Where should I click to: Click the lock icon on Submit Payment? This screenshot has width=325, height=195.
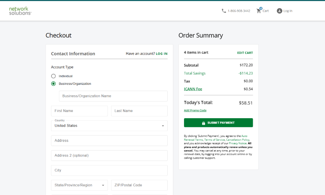(x=203, y=123)
